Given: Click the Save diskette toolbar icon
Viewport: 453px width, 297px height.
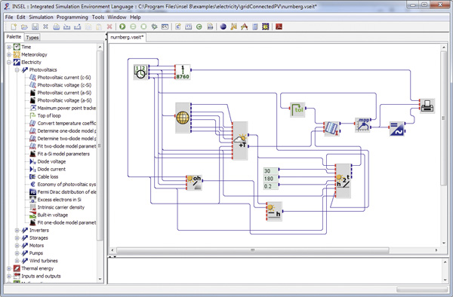Looking at the screenshot, I should (x=35, y=27).
